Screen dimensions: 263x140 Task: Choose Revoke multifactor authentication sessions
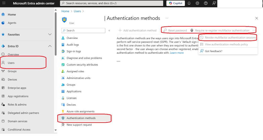(228, 38)
